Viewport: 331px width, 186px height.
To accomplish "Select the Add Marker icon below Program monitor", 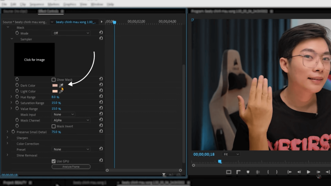I will click(x=248, y=172).
